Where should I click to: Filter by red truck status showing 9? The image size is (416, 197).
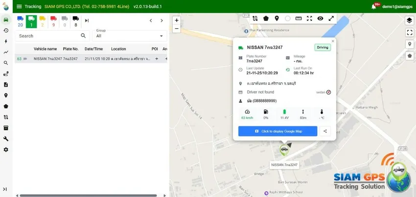53,21
